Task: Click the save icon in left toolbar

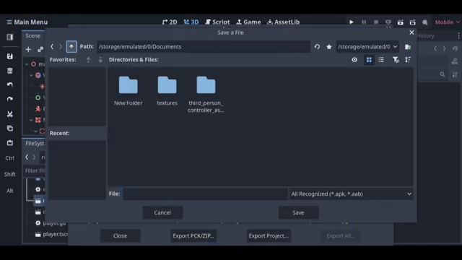Action: 9,56
